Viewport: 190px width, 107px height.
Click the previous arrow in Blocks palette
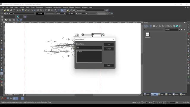tap(182, 30)
